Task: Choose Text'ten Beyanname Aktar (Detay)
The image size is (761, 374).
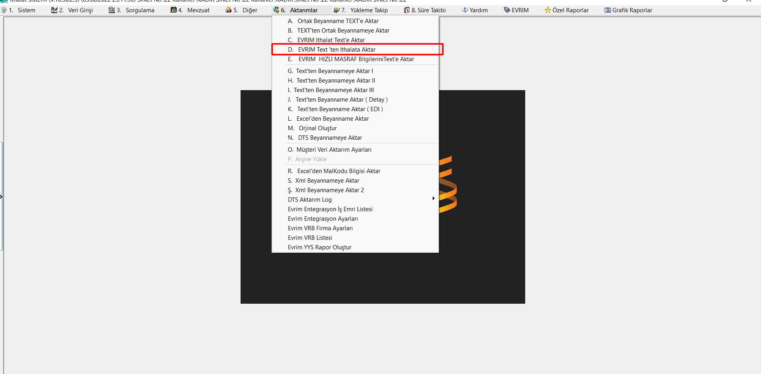Action: 355,100
